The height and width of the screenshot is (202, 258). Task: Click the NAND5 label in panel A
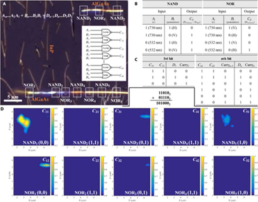pyautogui.click(x=103, y=85)
